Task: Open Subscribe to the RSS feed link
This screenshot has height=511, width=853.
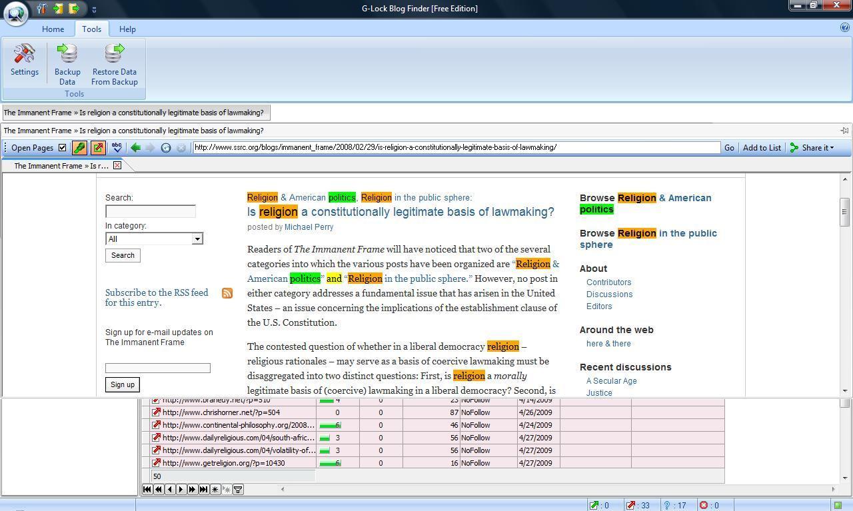Action: coord(157,297)
